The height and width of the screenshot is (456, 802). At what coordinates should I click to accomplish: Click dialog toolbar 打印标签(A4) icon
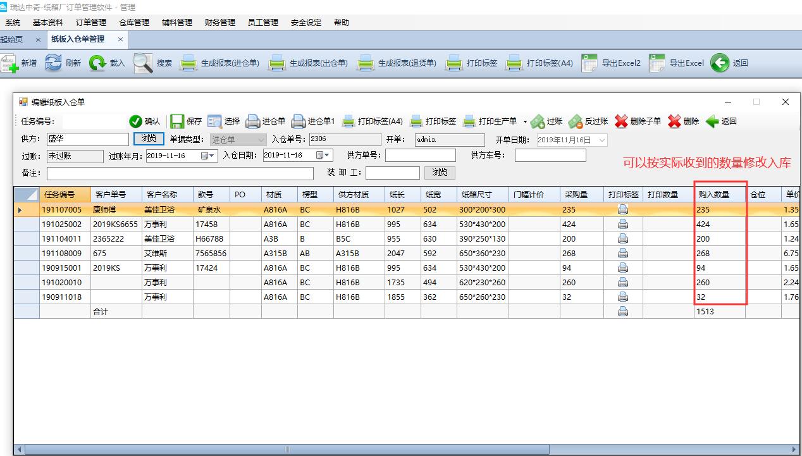(349, 121)
